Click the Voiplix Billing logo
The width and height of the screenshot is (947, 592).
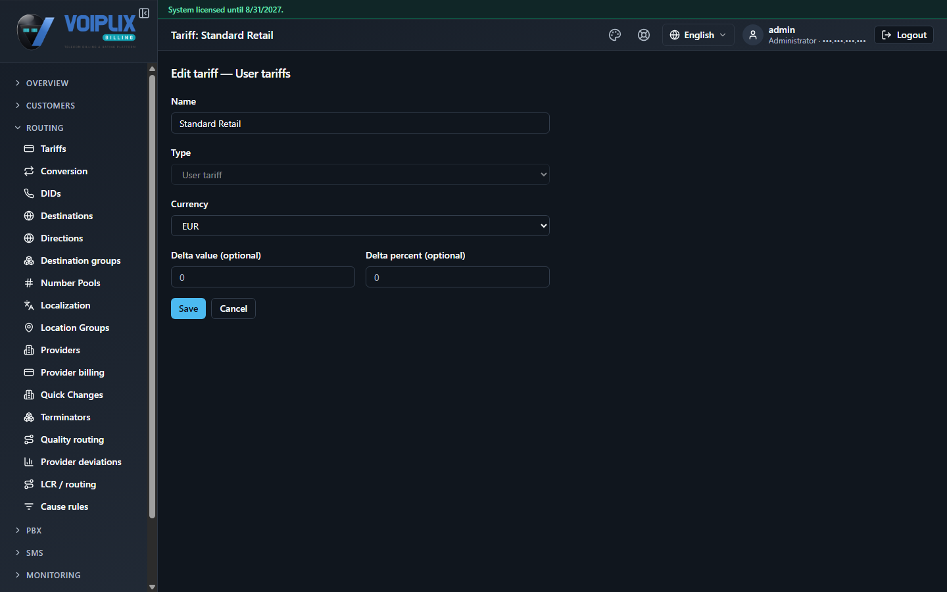click(76, 32)
